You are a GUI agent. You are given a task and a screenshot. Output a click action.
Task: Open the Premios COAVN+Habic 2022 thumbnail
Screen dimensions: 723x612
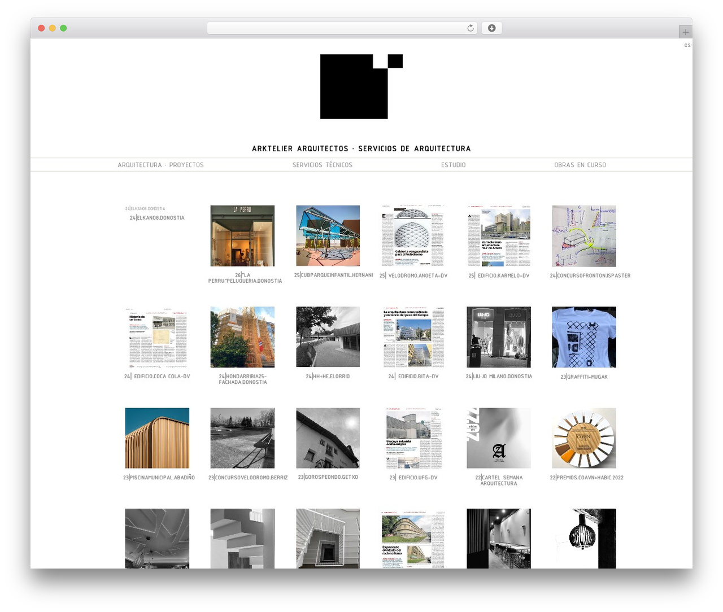click(584, 438)
